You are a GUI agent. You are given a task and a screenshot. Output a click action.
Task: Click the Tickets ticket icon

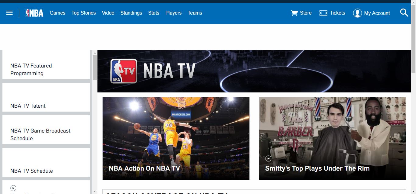pyautogui.click(x=323, y=13)
